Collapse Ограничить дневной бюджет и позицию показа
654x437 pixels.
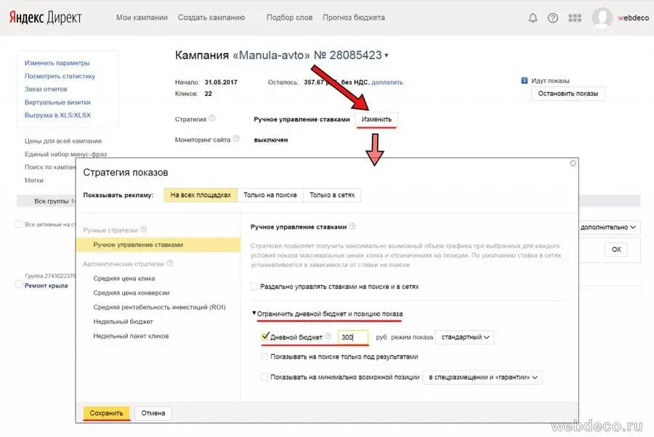coord(328,314)
